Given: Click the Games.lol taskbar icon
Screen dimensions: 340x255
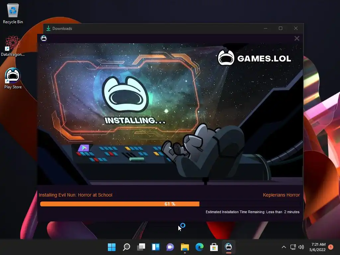Looking at the screenshot, I should tap(228, 247).
